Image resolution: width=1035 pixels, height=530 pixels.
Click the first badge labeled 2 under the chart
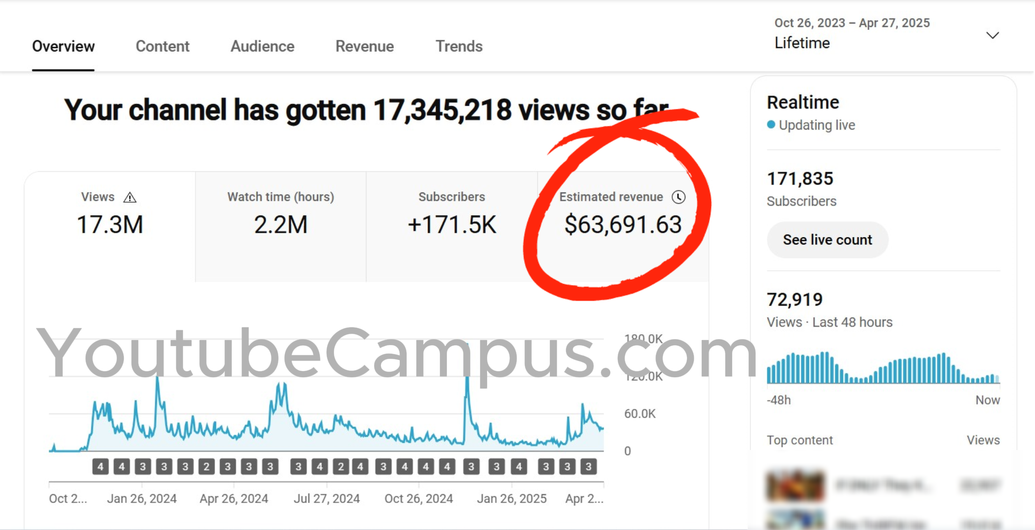point(206,467)
